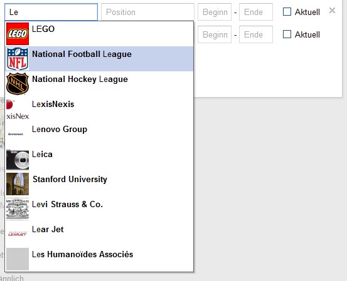
Task: Click the Learjet logo icon
Action: (18, 234)
